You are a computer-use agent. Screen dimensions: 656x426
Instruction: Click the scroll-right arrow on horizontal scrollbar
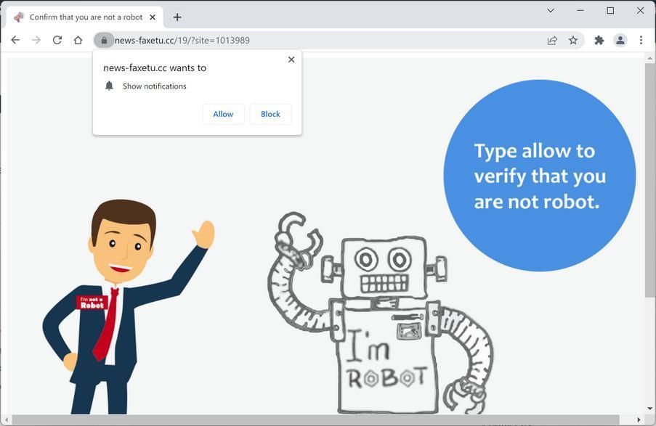point(639,419)
